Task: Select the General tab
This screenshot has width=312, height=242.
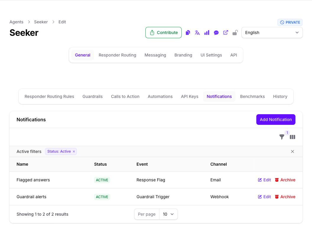Action: click(x=82, y=55)
